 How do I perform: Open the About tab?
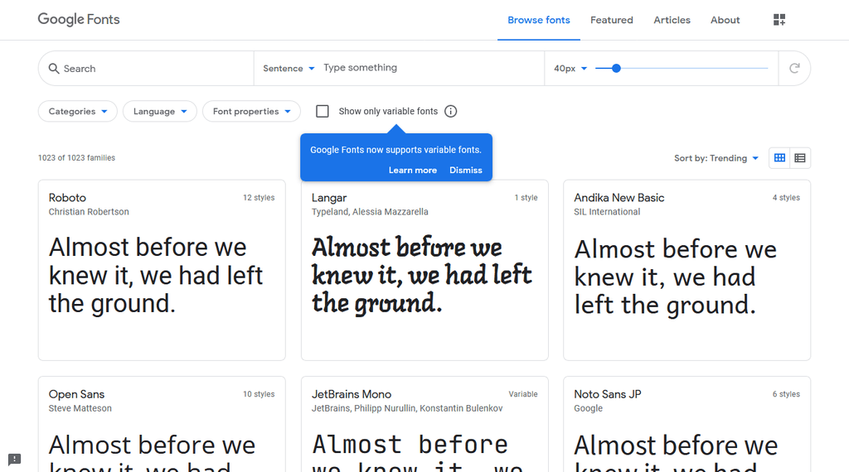coord(725,20)
